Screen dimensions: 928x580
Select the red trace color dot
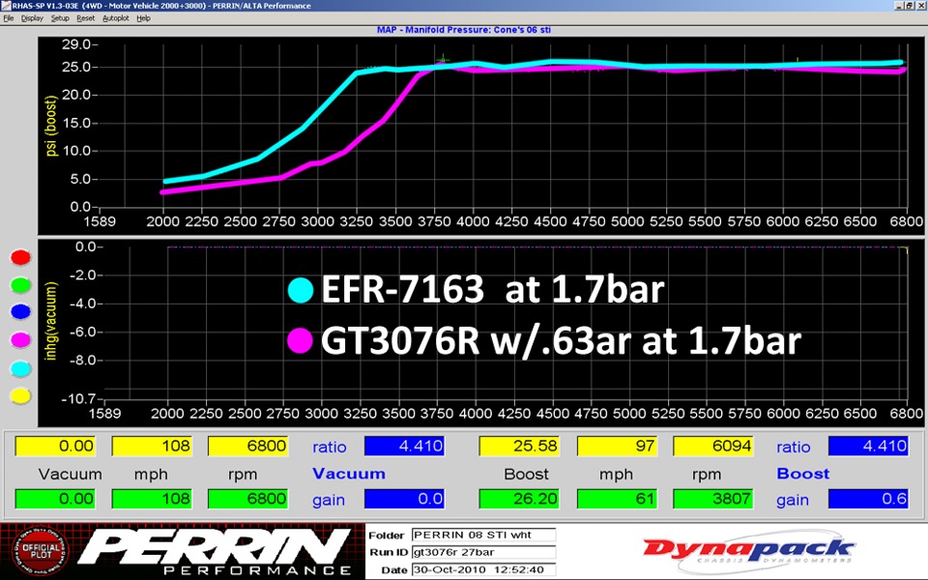tap(20, 257)
